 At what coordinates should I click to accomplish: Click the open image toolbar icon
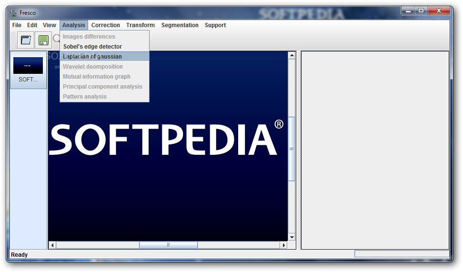26,40
